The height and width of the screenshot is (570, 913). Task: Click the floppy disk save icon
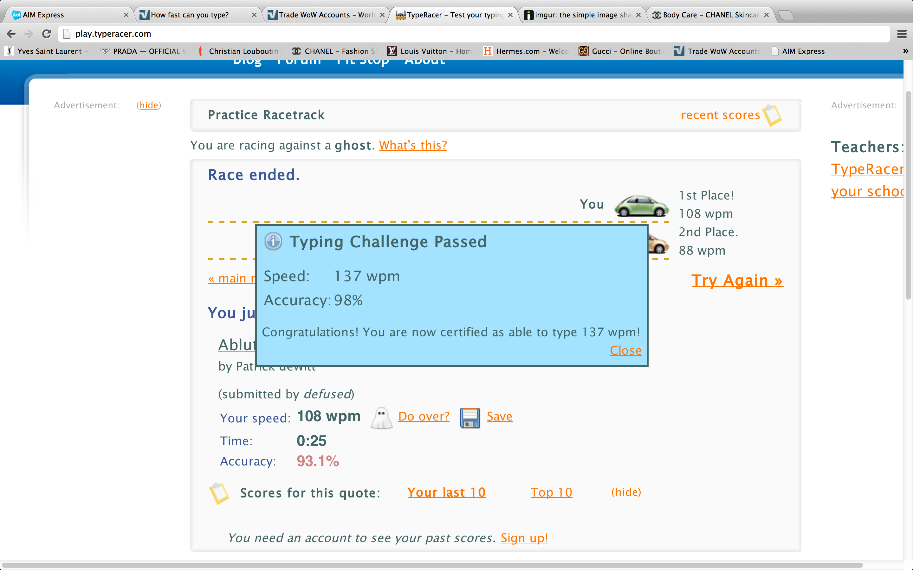point(470,418)
